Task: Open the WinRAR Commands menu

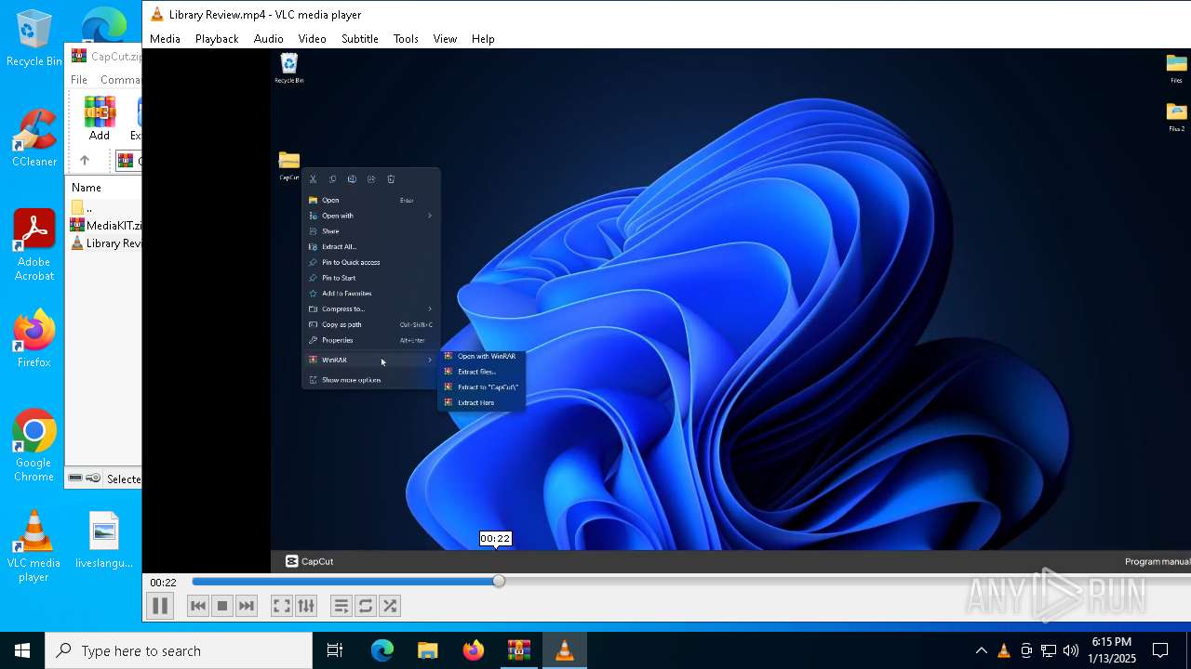Action: (x=120, y=80)
